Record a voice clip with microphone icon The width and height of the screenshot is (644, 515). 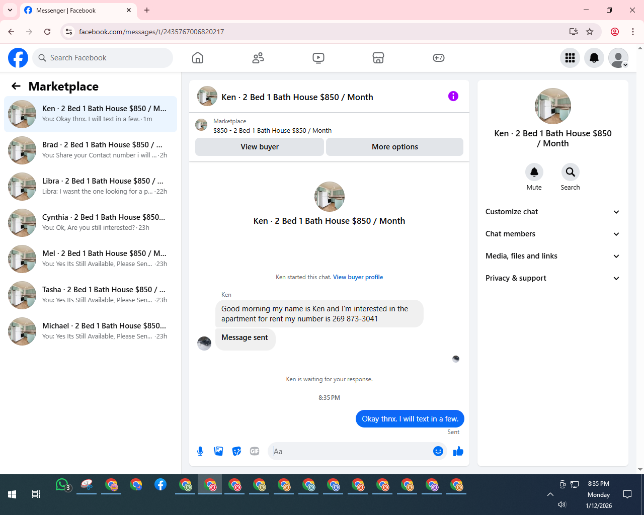200,451
